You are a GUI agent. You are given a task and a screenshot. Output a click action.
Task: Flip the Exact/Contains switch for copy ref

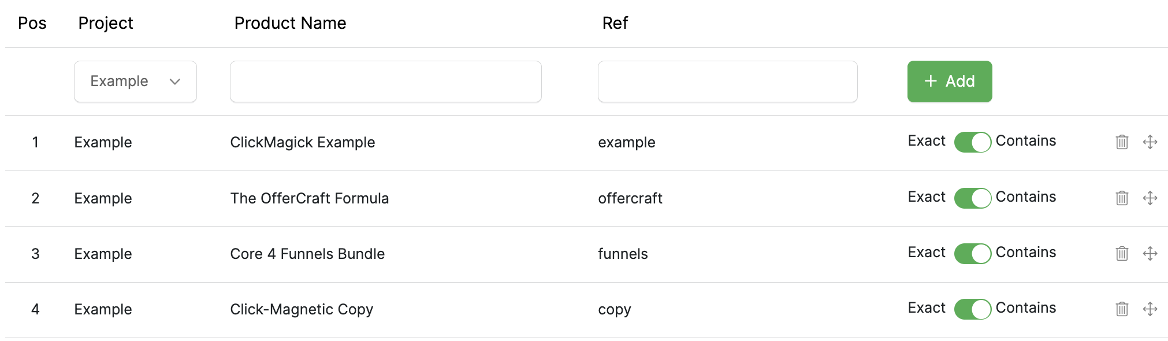[972, 309]
